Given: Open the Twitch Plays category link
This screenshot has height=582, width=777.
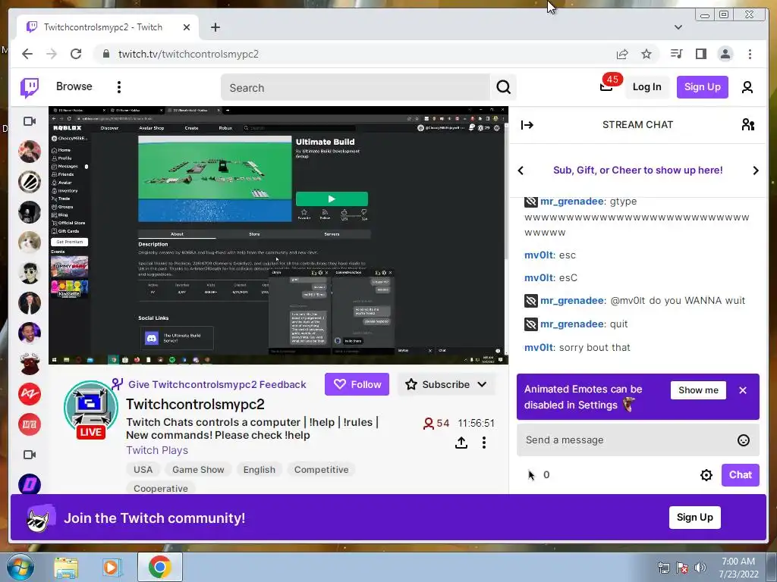Looking at the screenshot, I should pyautogui.click(x=157, y=450).
